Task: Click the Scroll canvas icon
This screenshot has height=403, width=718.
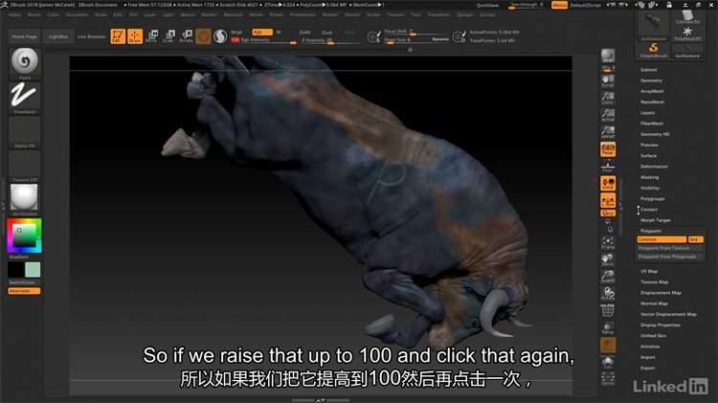Action: 608,80
